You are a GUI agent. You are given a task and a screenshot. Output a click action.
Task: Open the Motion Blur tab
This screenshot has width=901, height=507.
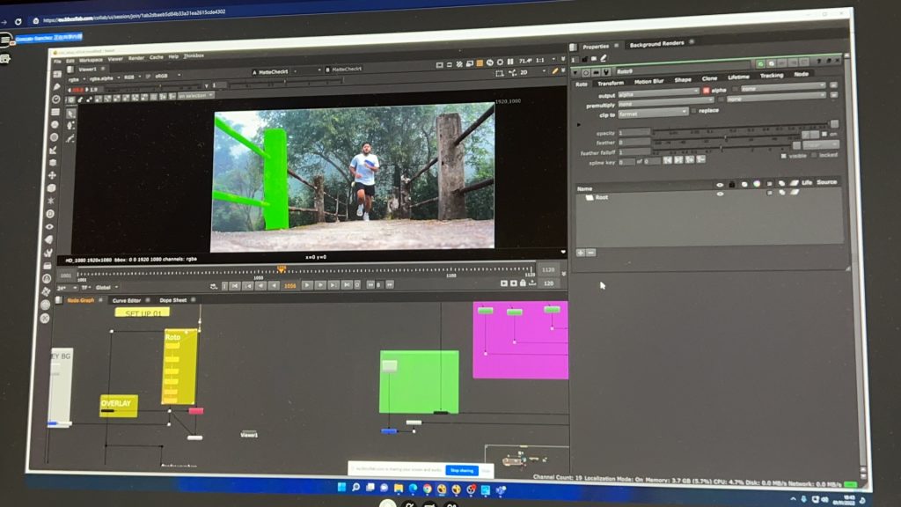(x=648, y=82)
